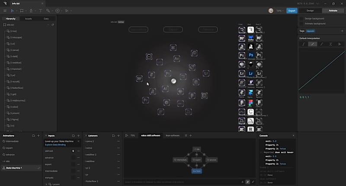Select the figma layer in hierarchy
The height and width of the screenshot is (186, 346).
pos(29,120)
